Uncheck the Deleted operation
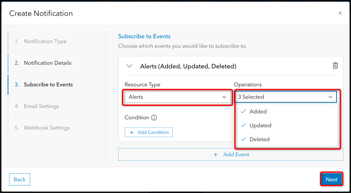Viewport: 351px width, 193px height. click(259, 140)
